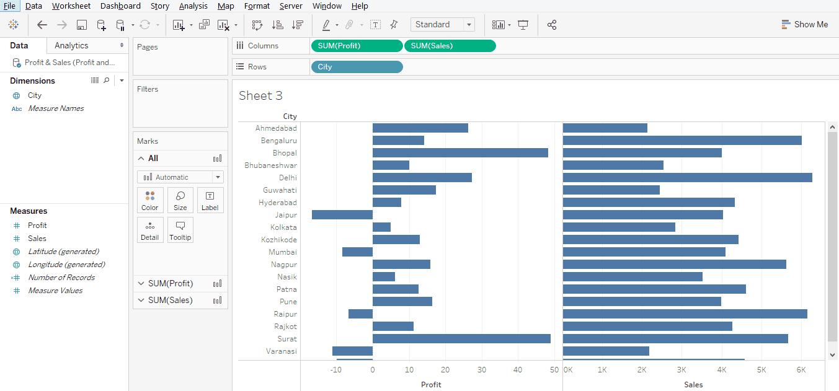This screenshot has width=839, height=391.
Task: Open the Color shelf on the Marks card
Action: tap(150, 200)
